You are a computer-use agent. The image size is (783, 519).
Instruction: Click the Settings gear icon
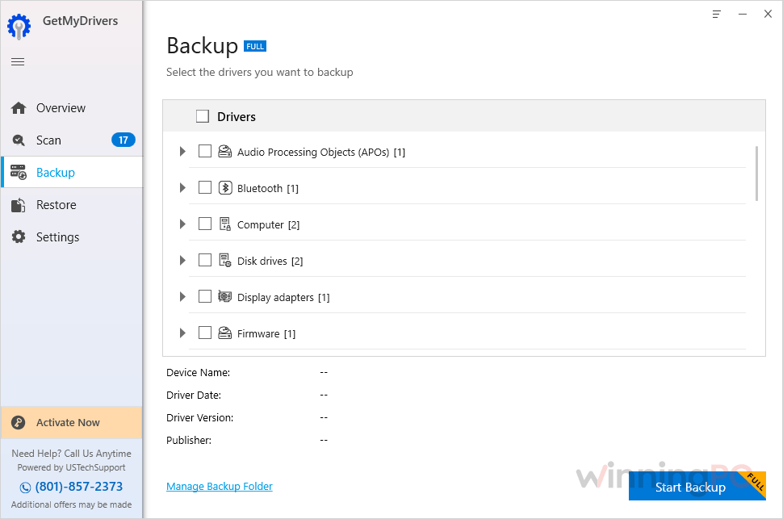[x=19, y=236]
